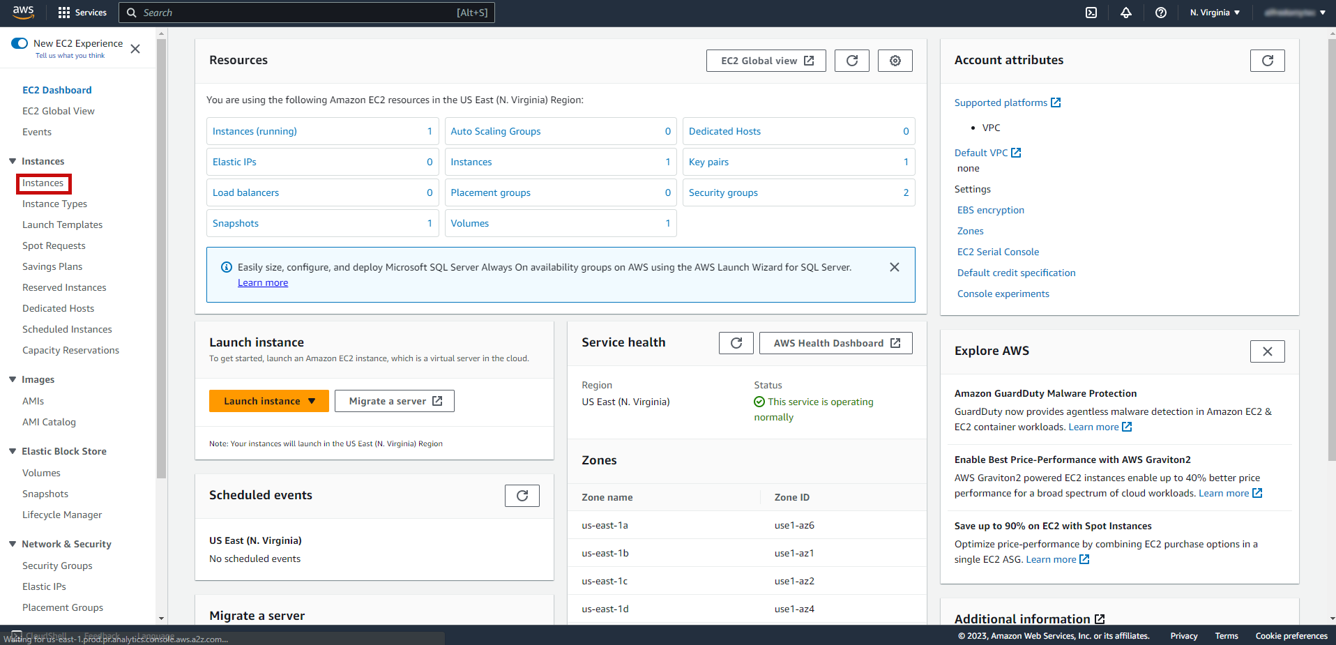The height and width of the screenshot is (645, 1336).
Task: Click the Launch instance button
Action: pyautogui.click(x=269, y=401)
